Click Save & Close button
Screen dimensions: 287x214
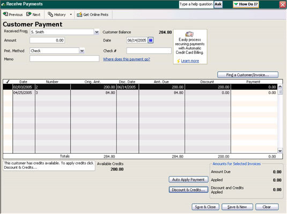click(x=205, y=207)
